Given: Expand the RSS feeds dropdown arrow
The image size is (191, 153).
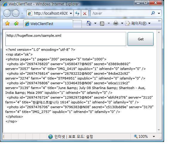Looking at the screenshot, I should 109,23.
